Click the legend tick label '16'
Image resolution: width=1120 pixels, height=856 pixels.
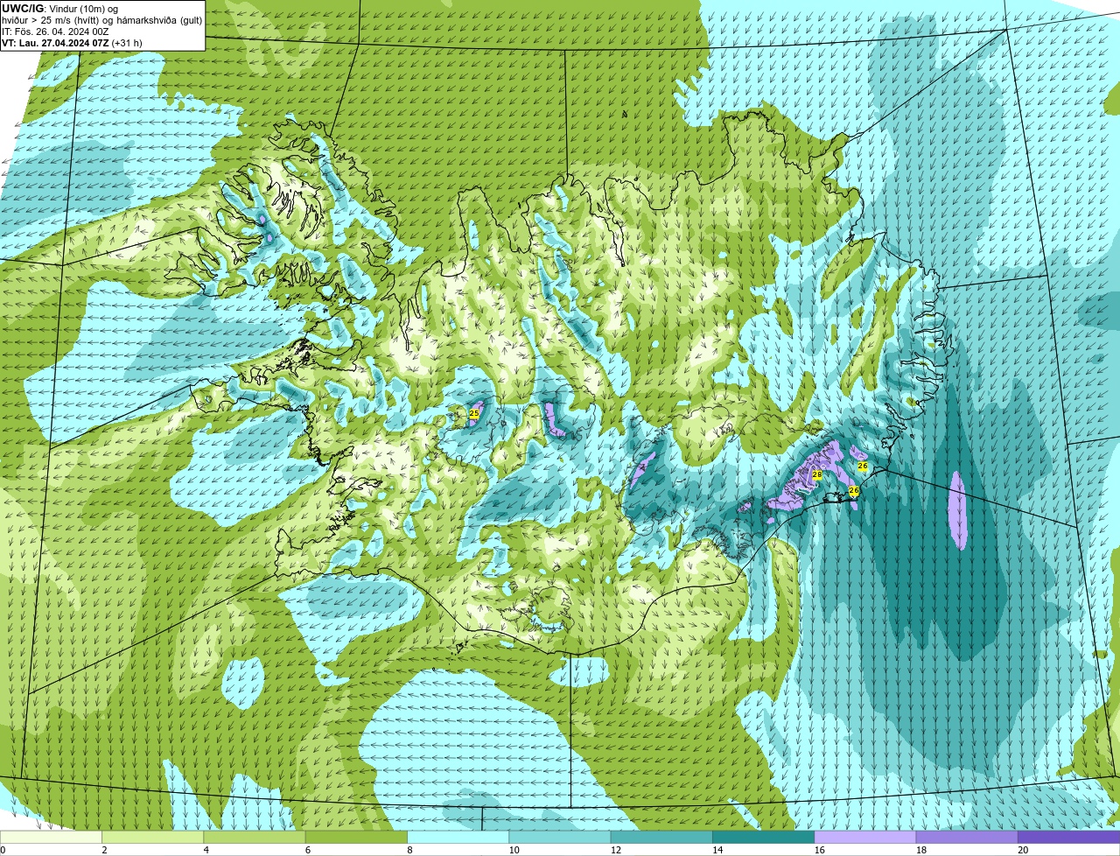pos(820,850)
